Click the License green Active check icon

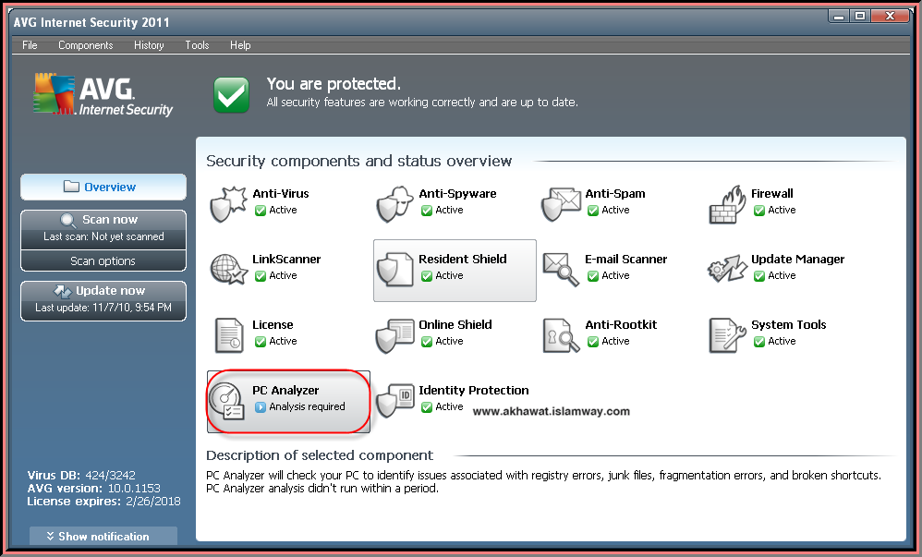(x=260, y=342)
